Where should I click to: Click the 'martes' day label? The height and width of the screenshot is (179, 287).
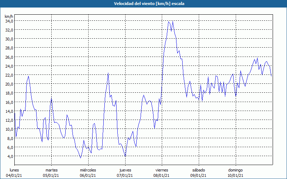tap(51, 170)
